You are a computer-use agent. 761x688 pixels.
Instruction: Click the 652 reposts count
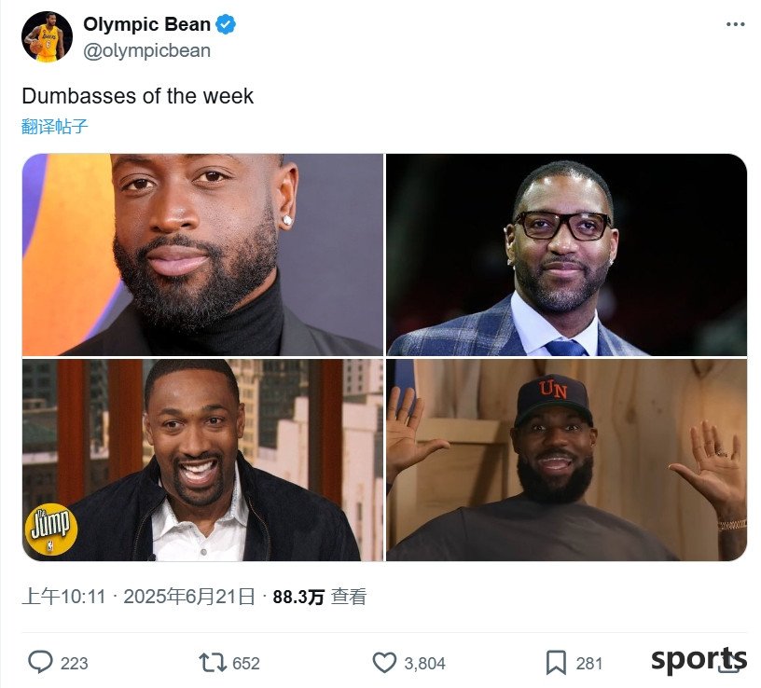pos(246,663)
